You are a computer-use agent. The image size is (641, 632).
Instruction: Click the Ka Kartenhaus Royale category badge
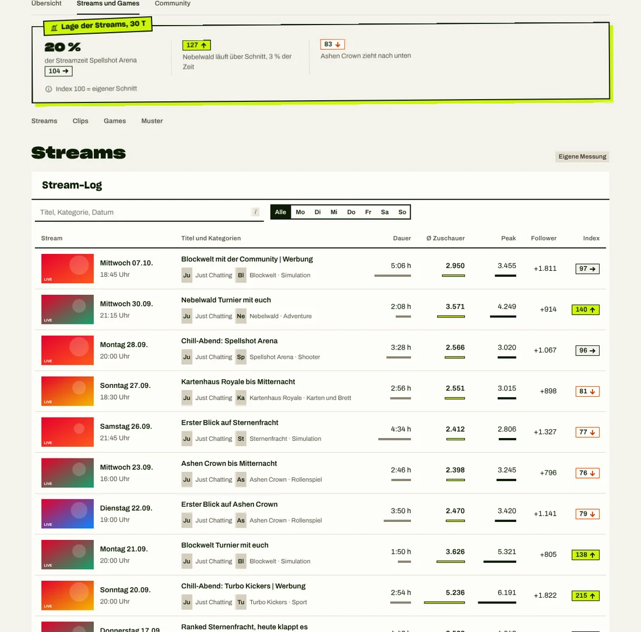pos(241,398)
